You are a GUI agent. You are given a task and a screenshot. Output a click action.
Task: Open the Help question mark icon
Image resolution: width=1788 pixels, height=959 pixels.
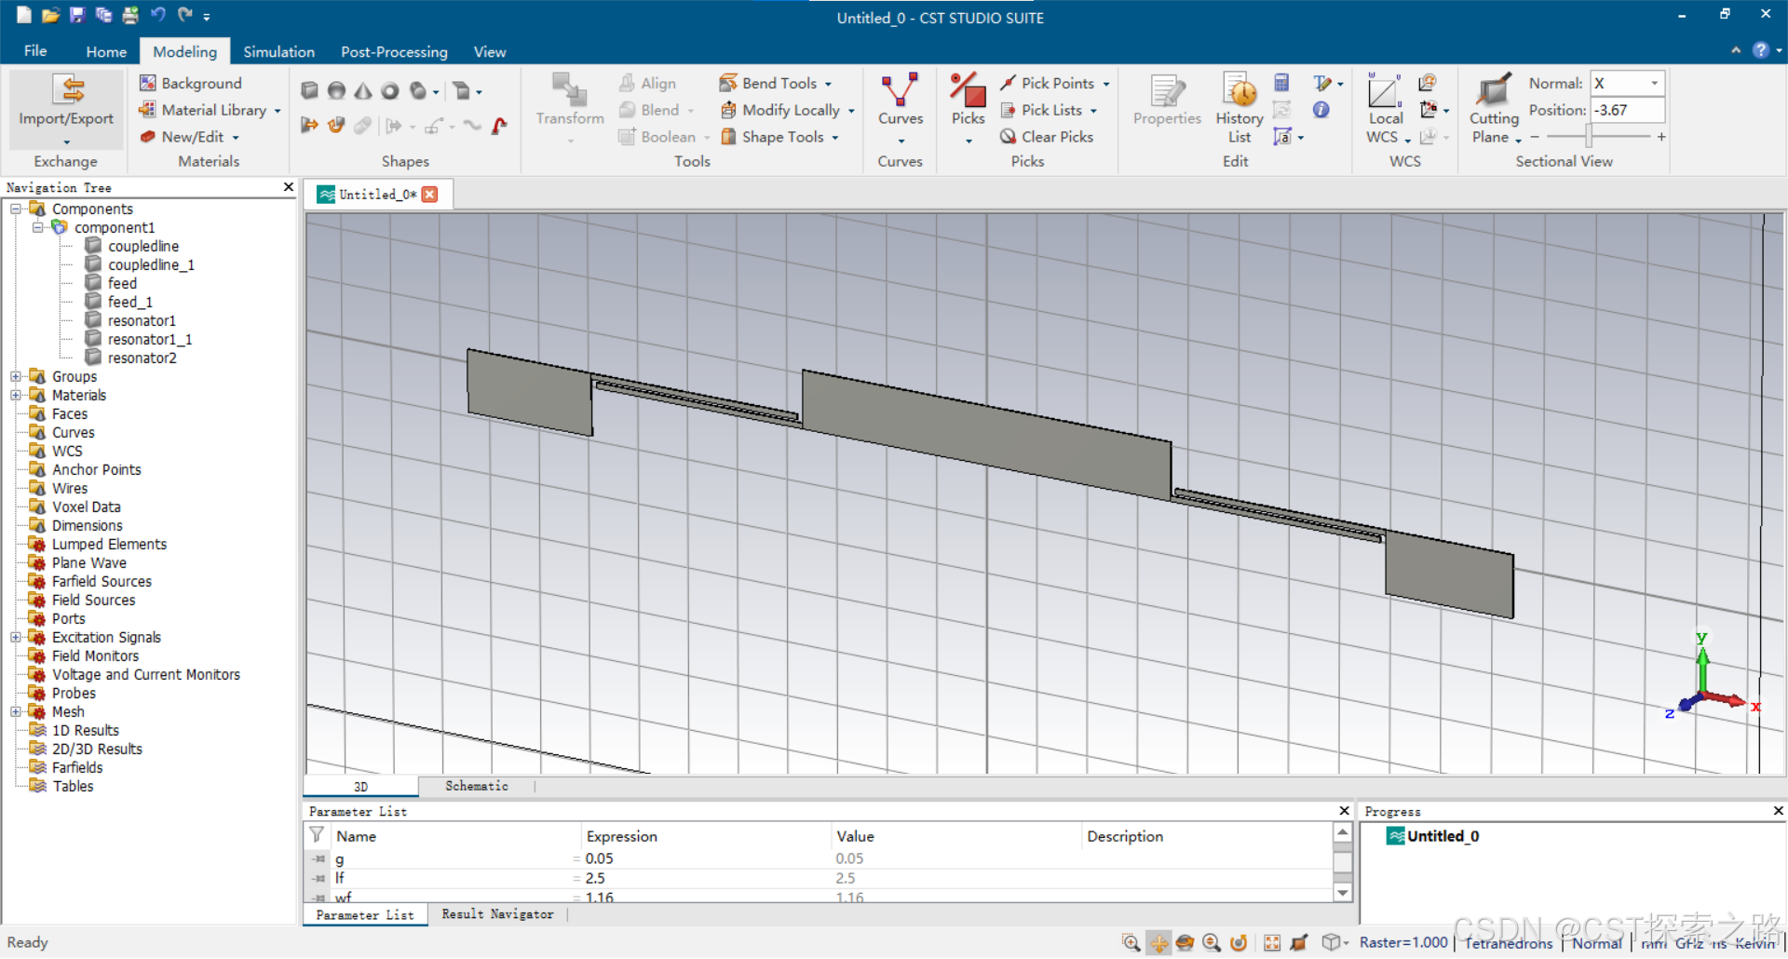click(x=1760, y=50)
